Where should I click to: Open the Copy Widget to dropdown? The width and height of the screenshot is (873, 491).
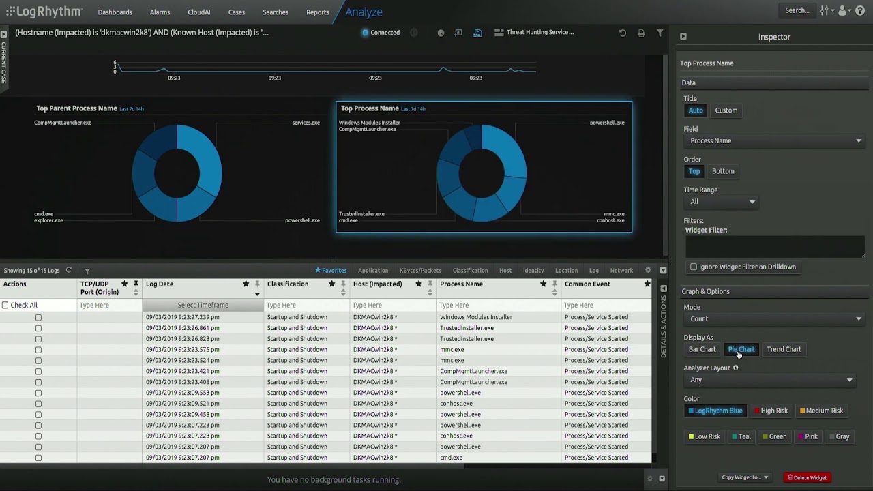[x=745, y=477]
